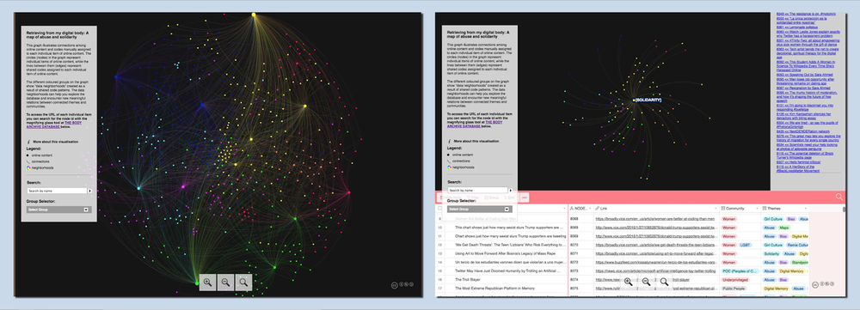The image size is (860, 310).
Task: Select The Troll Slayer row title
Action: click(467, 279)
